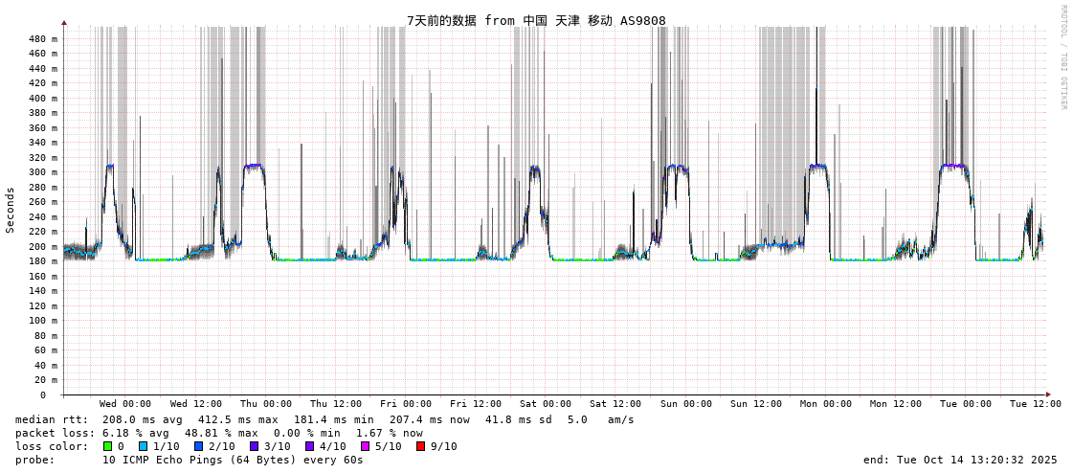Click the "Sat 00:00" time axis label
The height and width of the screenshot is (473, 1073).
(546, 404)
